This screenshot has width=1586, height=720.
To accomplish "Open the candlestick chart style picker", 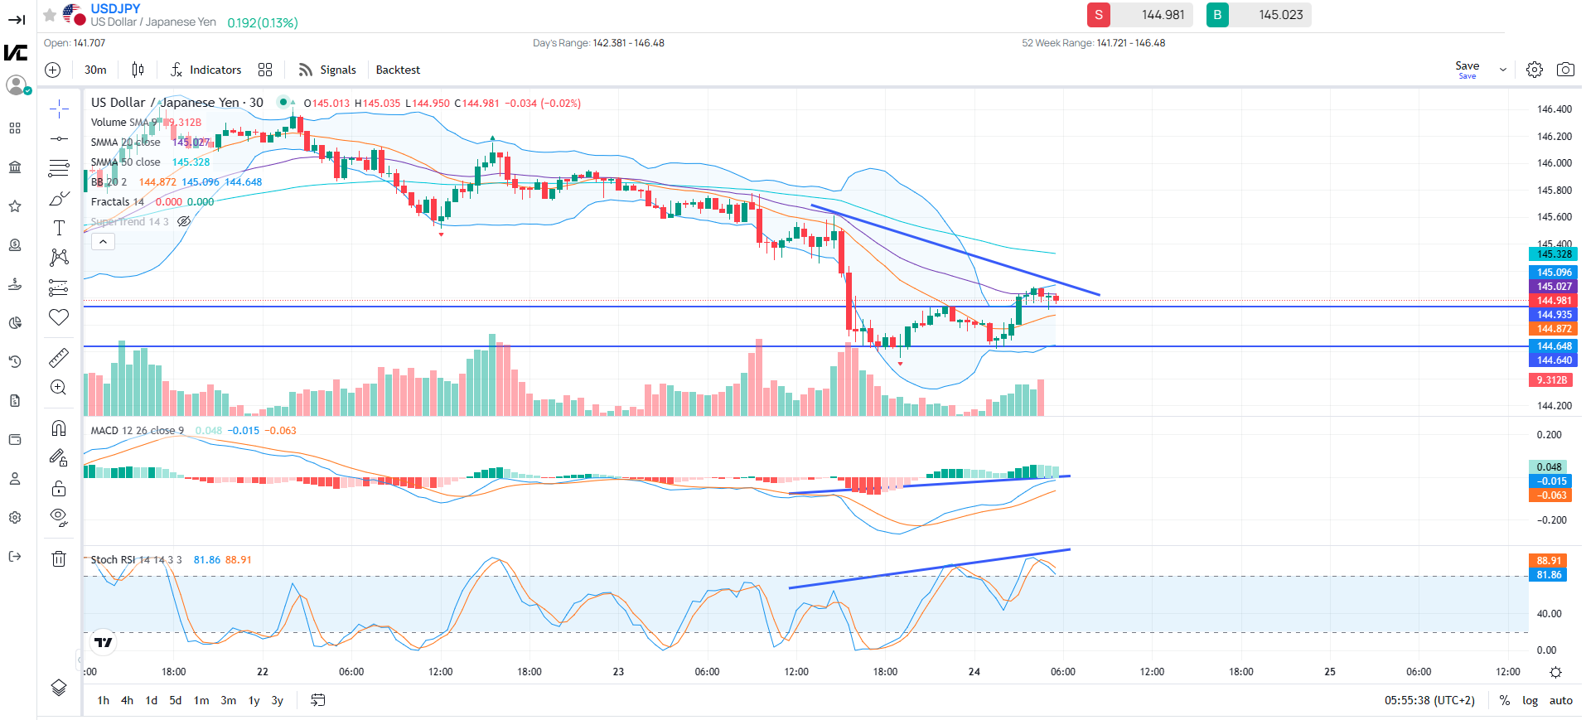I will click(138, 70).
